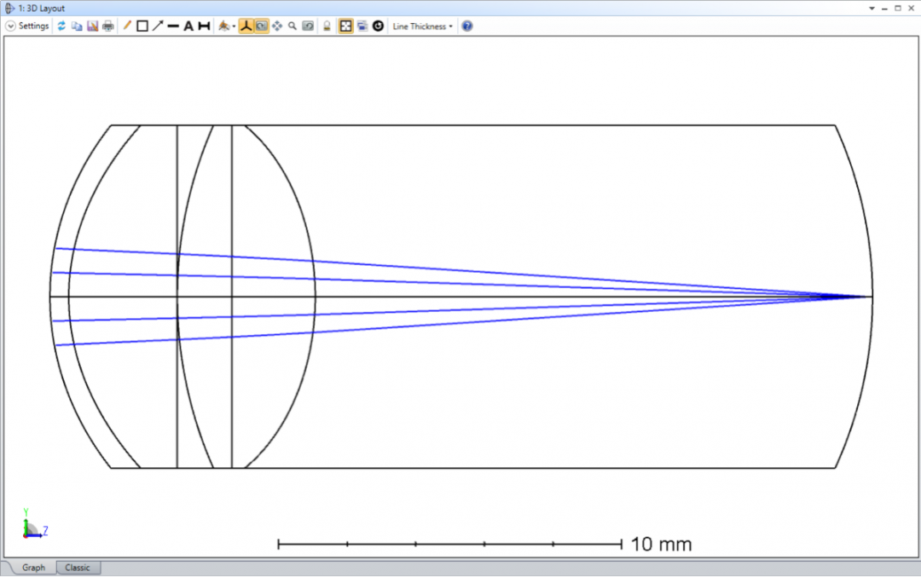921x577 pixels.
Task: Toggle the pan navigation mode
Action: [x=276, y=26]
